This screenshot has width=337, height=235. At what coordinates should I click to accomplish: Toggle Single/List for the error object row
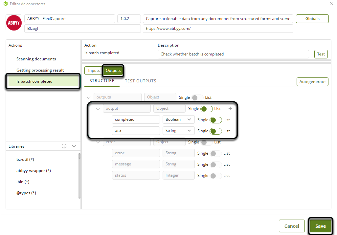coord(207,142)
